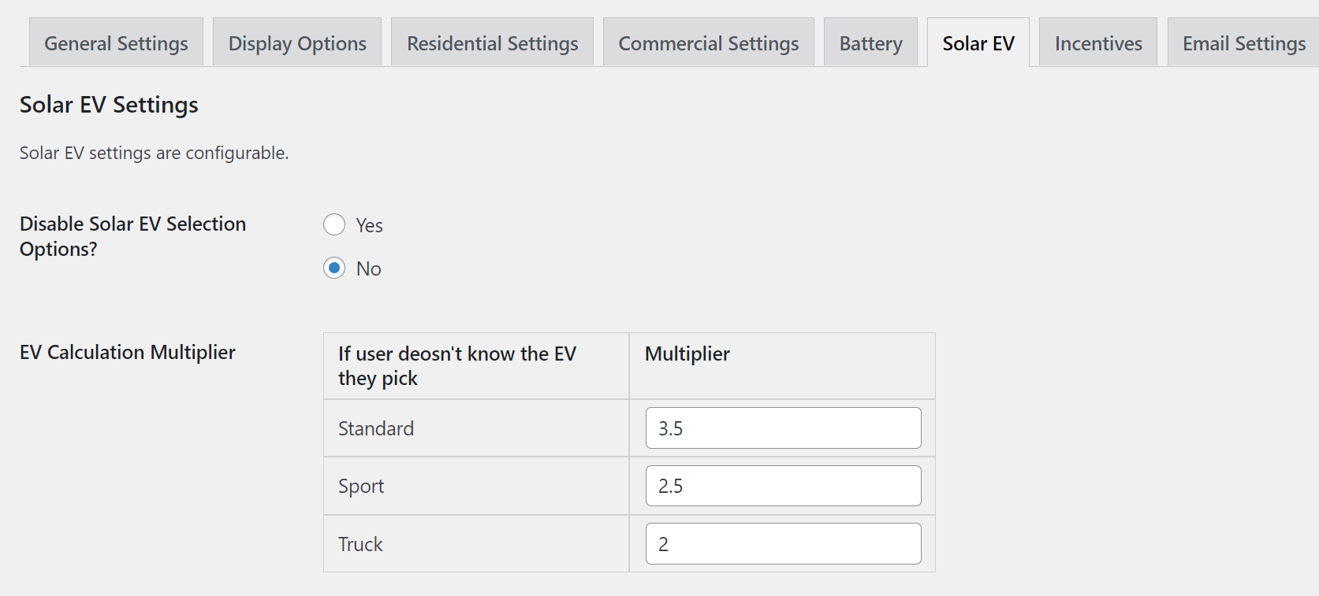Image resolution: width=1319 pixels, height=596 pixels.
Task: Select the Yes radio button
Action: (x=334, y=225)
